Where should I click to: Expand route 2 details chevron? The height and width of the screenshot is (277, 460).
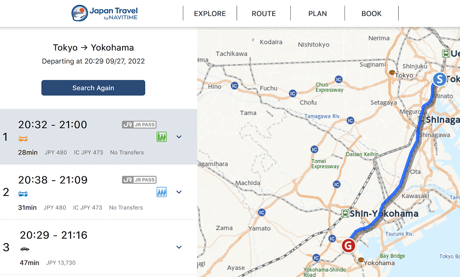click(x=179, y=192)
